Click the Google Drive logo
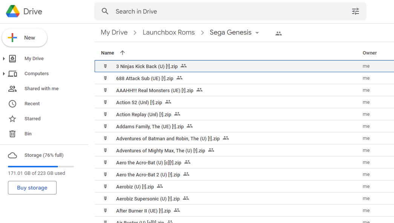394x223 pixels. click(13, 11)
